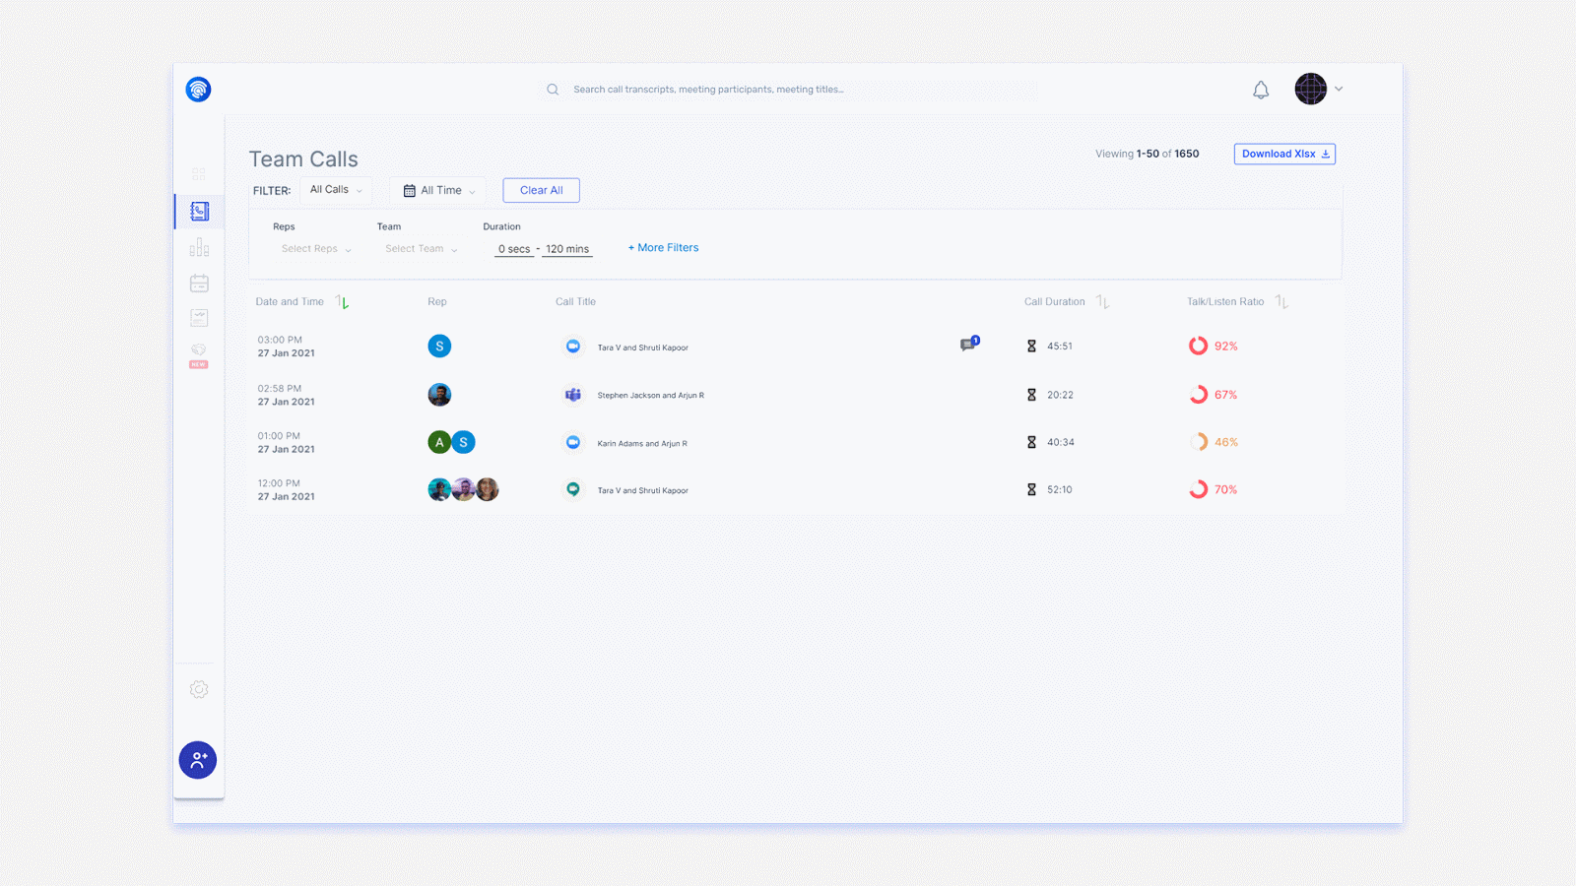
Task: Click Teams icon on Stephen Jackson call
Action: coord(572,395)
